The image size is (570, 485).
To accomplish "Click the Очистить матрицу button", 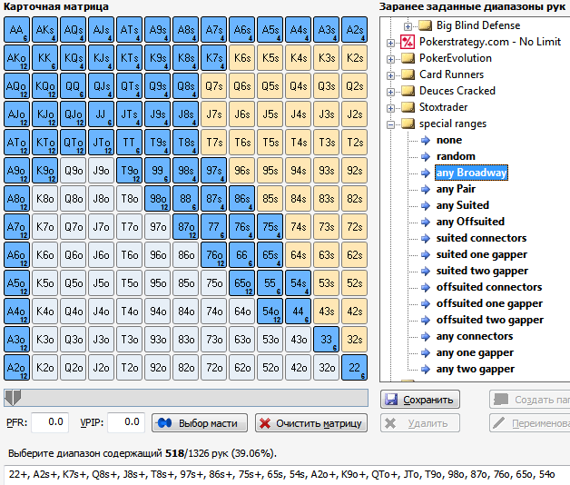I will [x=311, y=423].
